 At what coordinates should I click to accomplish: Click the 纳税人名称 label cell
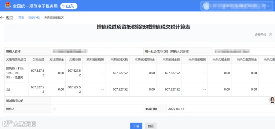[x=28, y=52]
